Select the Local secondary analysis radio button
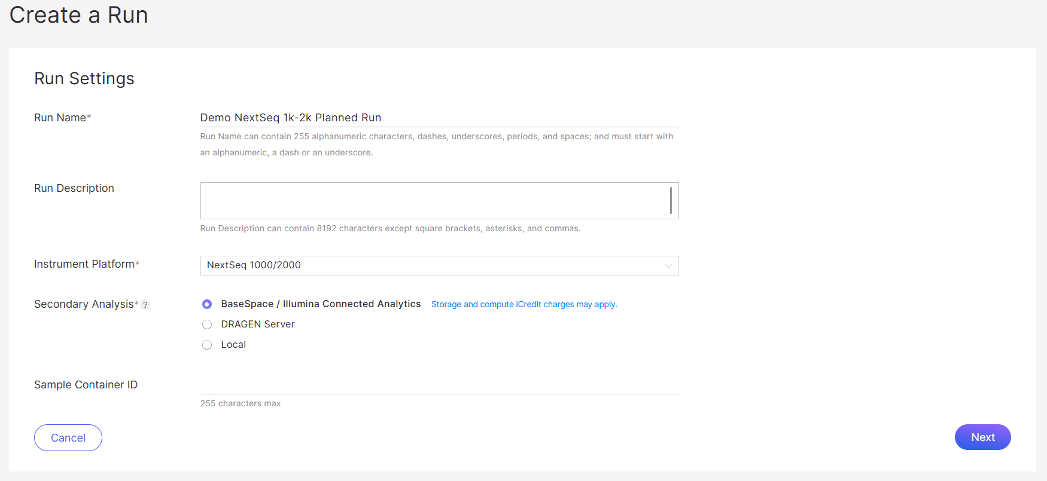This screenshot has height=481, width=1047. [x=207, y=345]
